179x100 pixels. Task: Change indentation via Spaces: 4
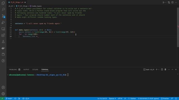click(x=112, y=99)
